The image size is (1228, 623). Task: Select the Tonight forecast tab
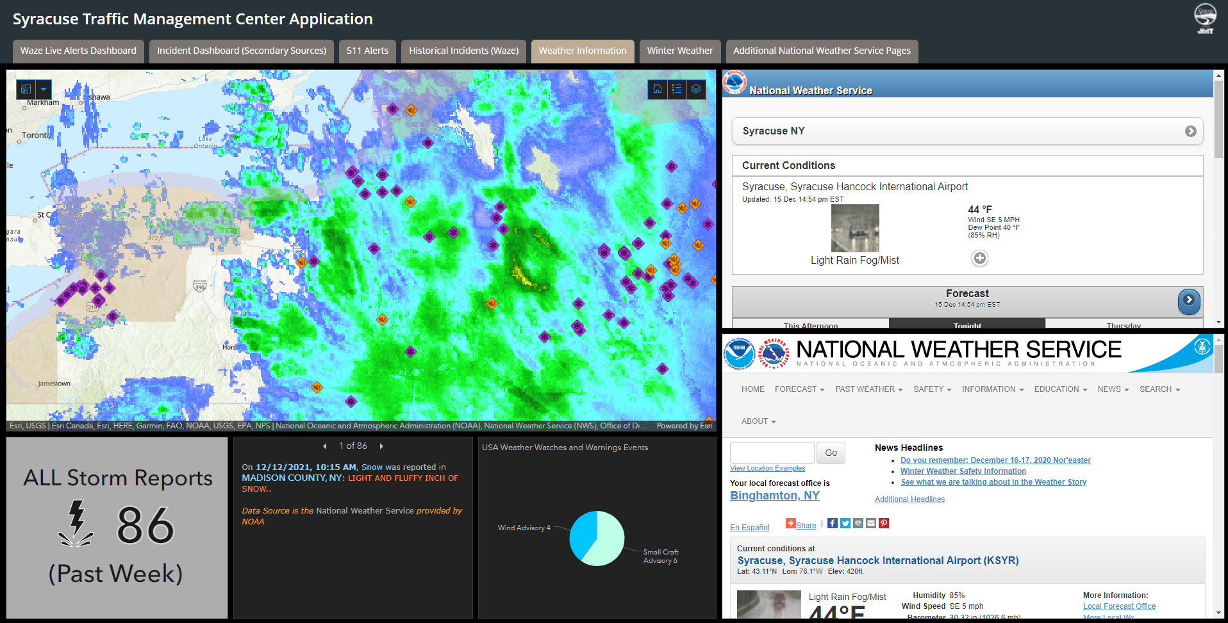coord(967,324)
